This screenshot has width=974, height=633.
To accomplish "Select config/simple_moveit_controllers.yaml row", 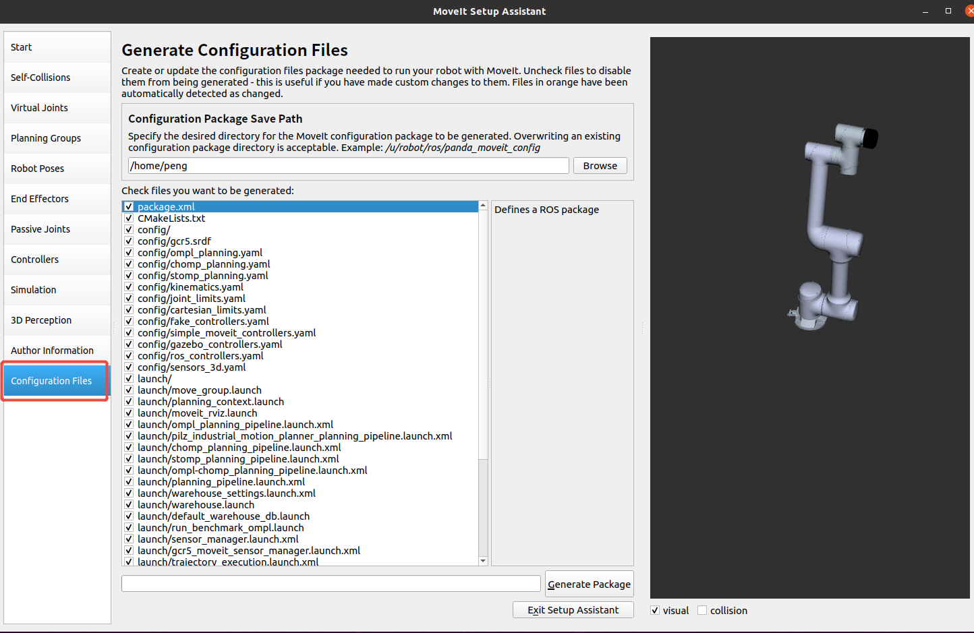I will [x=300, y=333].
